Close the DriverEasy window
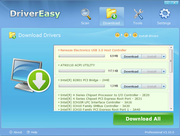Viewport: 180px width, 136px height. pos(174,3)
